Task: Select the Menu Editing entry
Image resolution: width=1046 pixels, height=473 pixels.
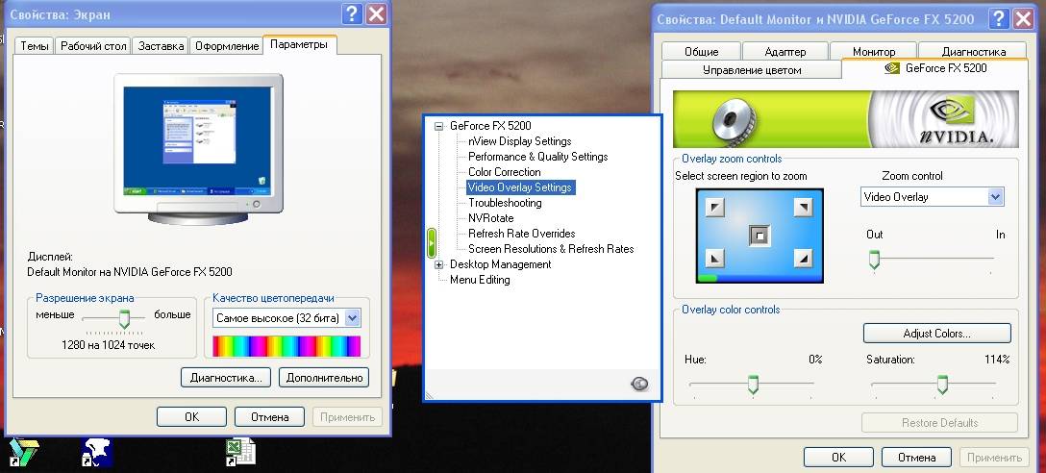Action: coord(480,280)
